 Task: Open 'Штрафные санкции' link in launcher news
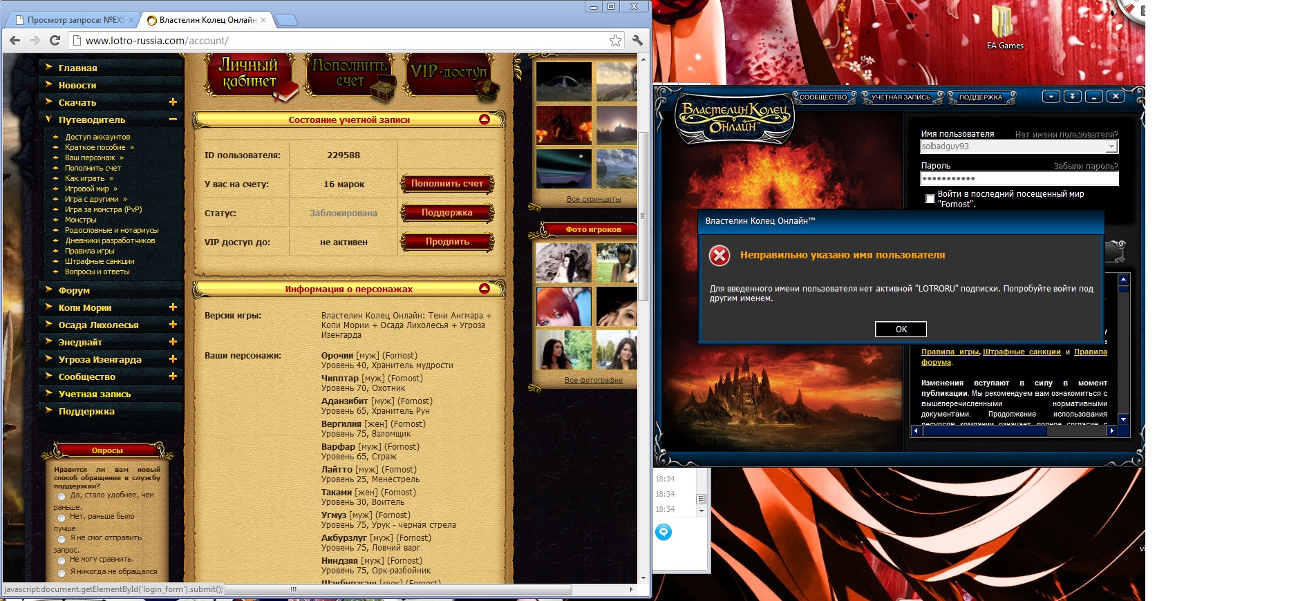tap(1022, 352)
